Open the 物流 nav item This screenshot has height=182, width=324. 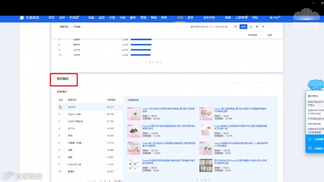coord(154,18)
